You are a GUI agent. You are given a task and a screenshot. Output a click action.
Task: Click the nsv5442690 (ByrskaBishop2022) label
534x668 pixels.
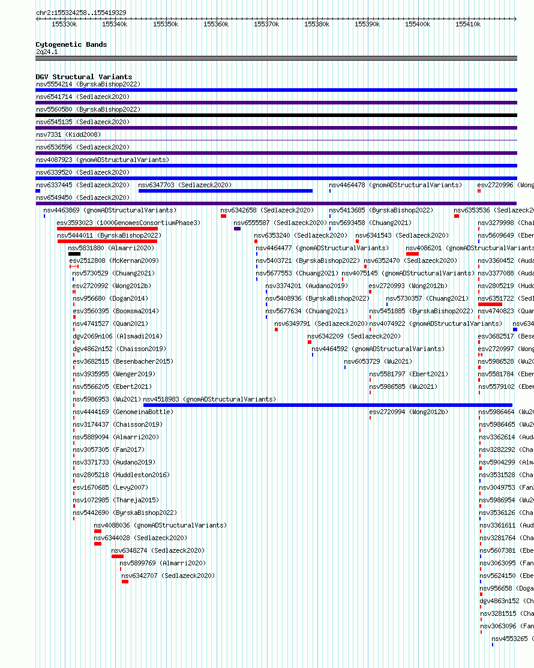coord(125,513)
